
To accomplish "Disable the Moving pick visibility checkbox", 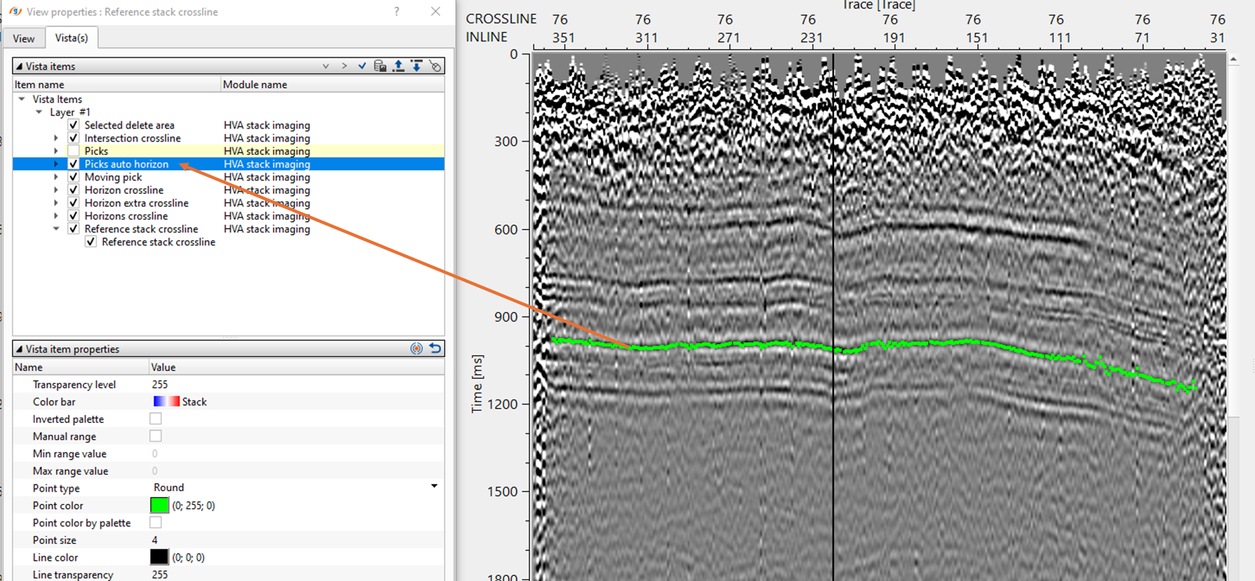I will (x=73, y=176).
